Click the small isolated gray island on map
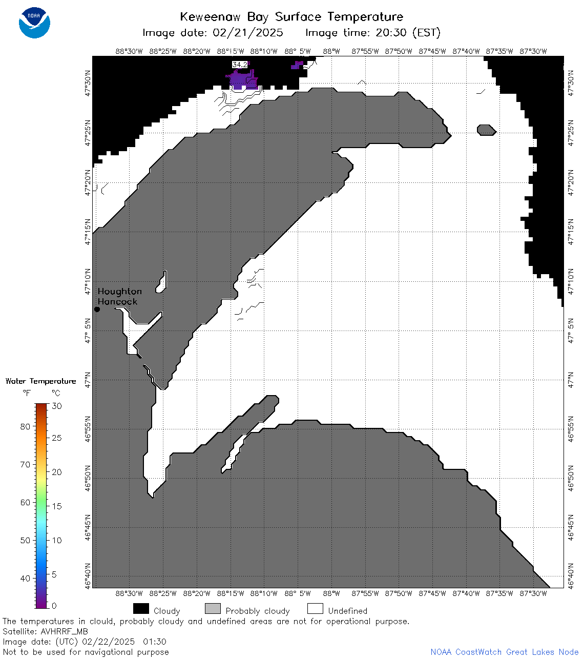The width and height of the screenshot is (584, 660). click(x=486, y=130)
